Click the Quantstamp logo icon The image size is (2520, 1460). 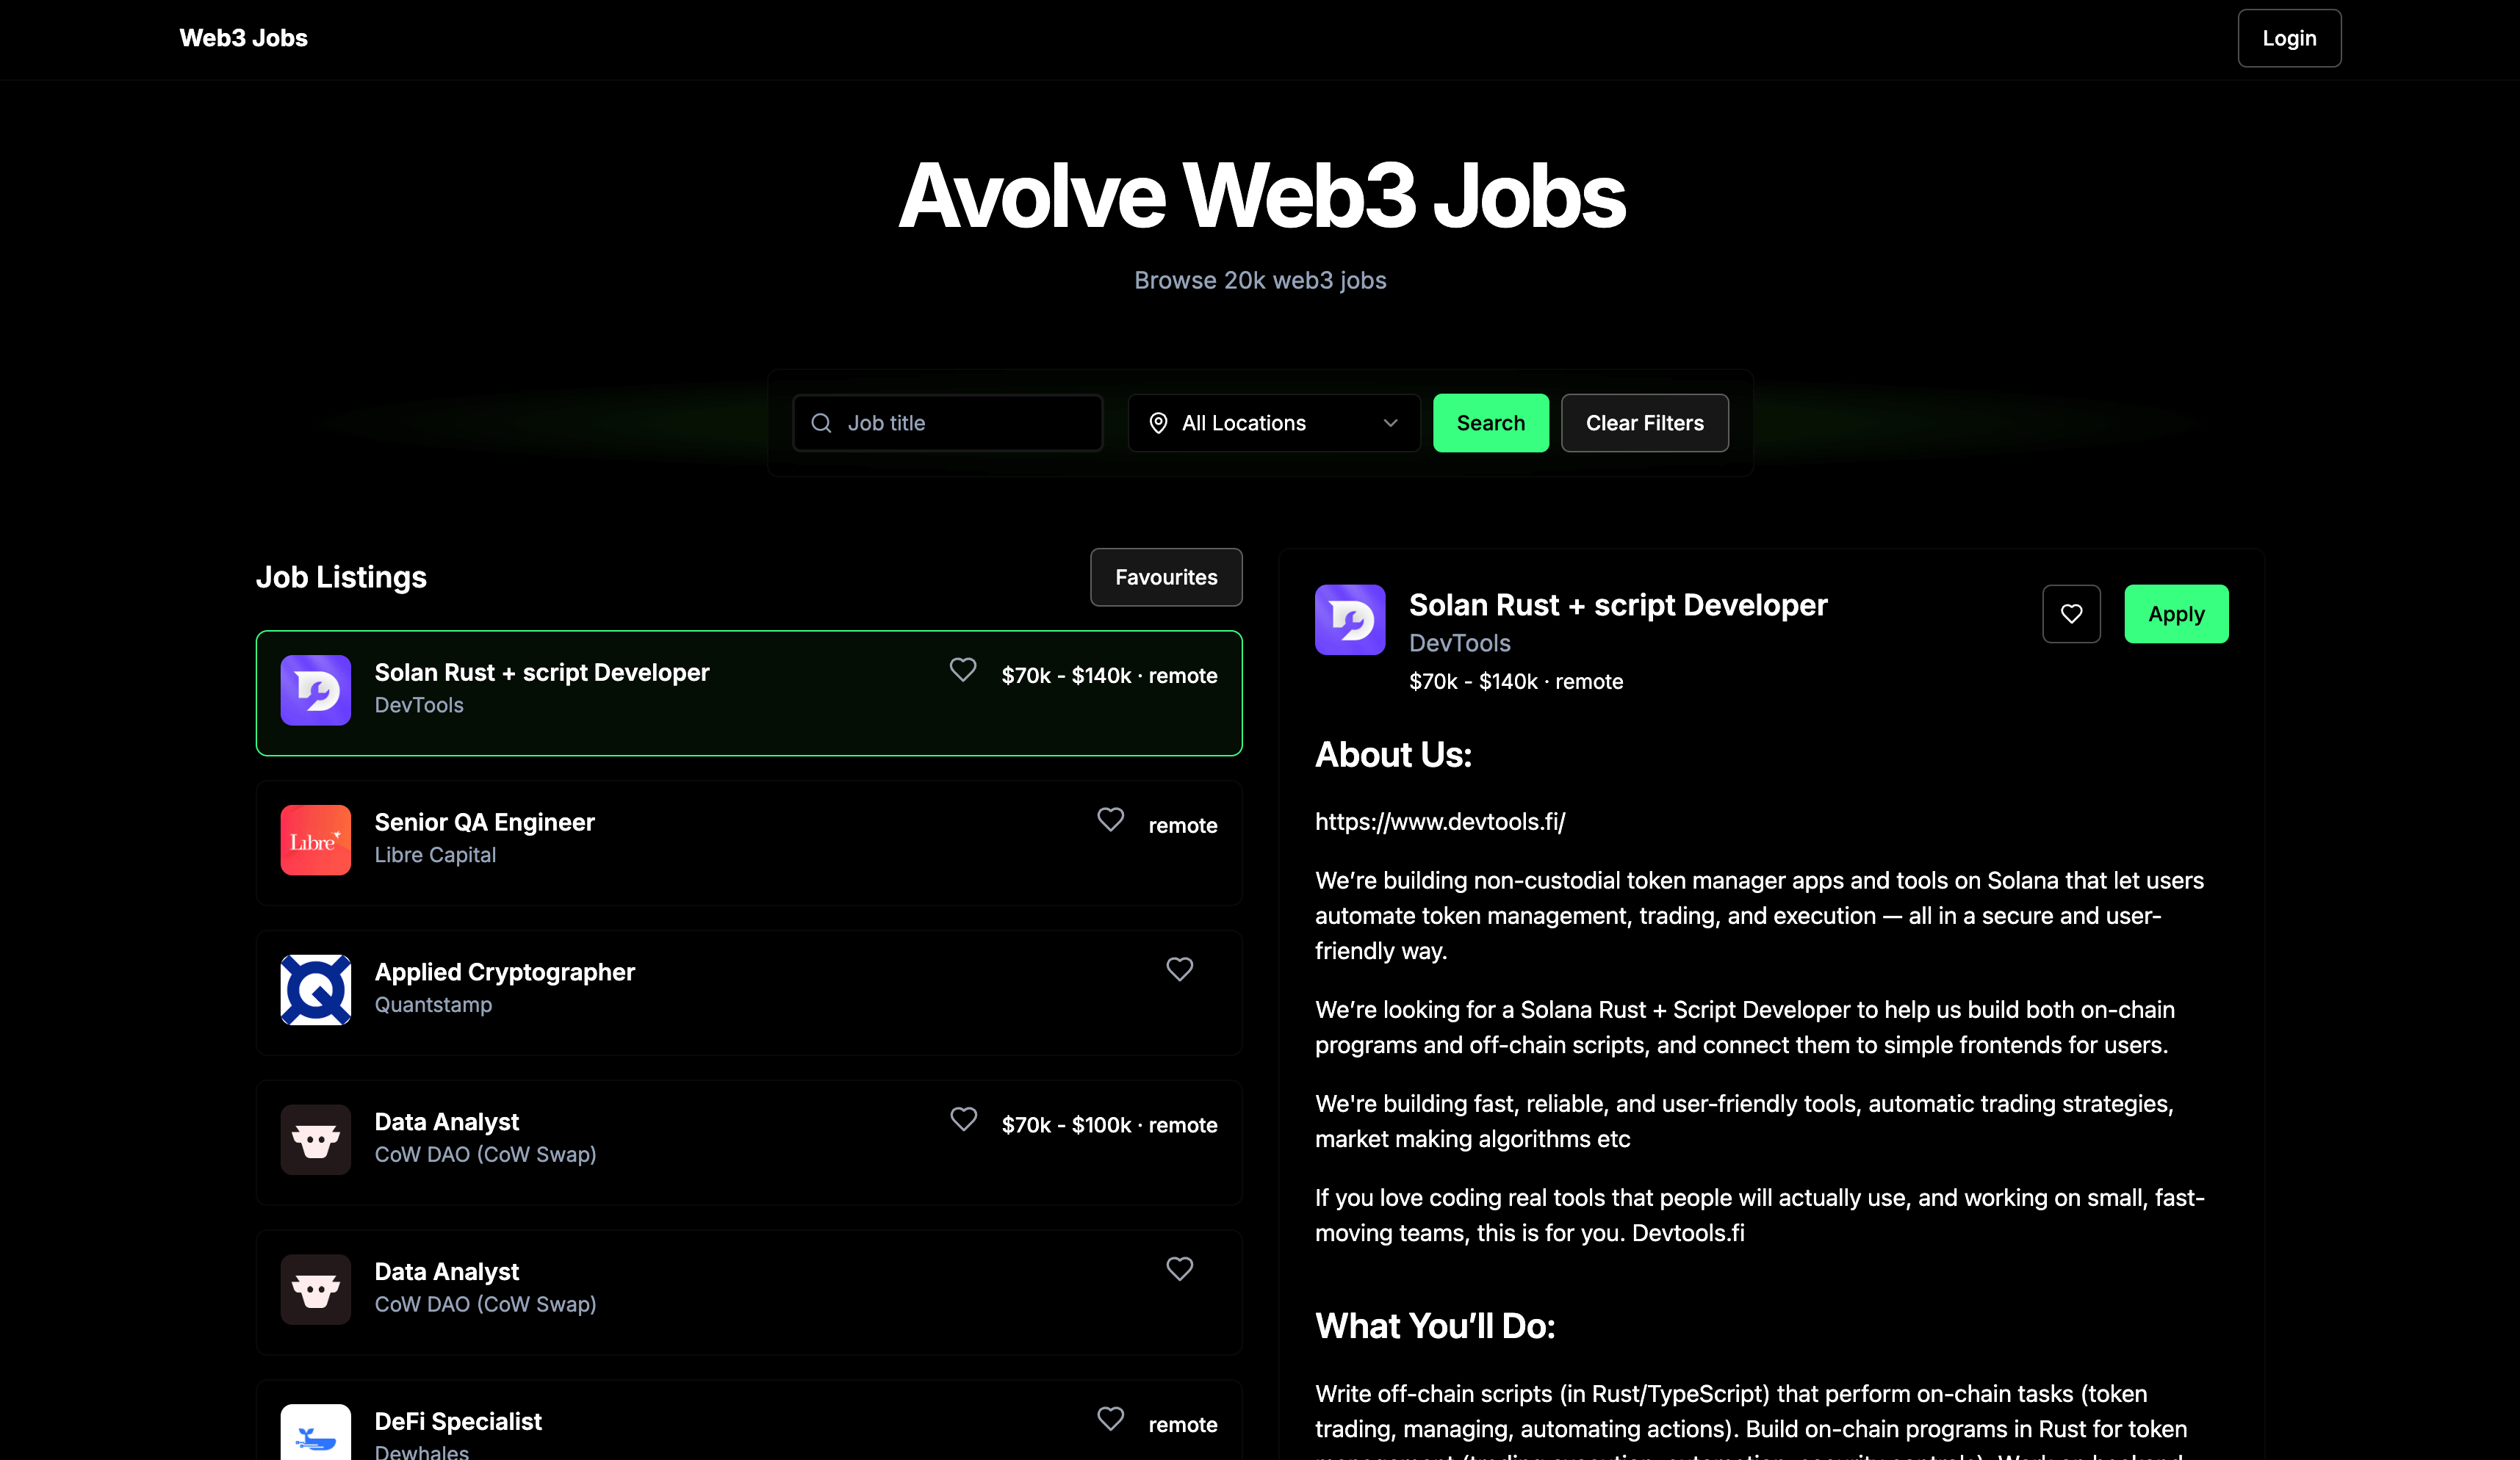(x=315, y=989)
